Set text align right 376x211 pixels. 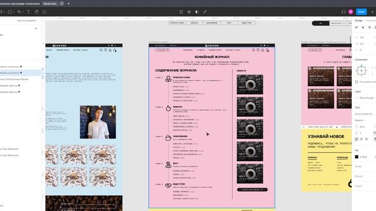(x=366, y=139)
